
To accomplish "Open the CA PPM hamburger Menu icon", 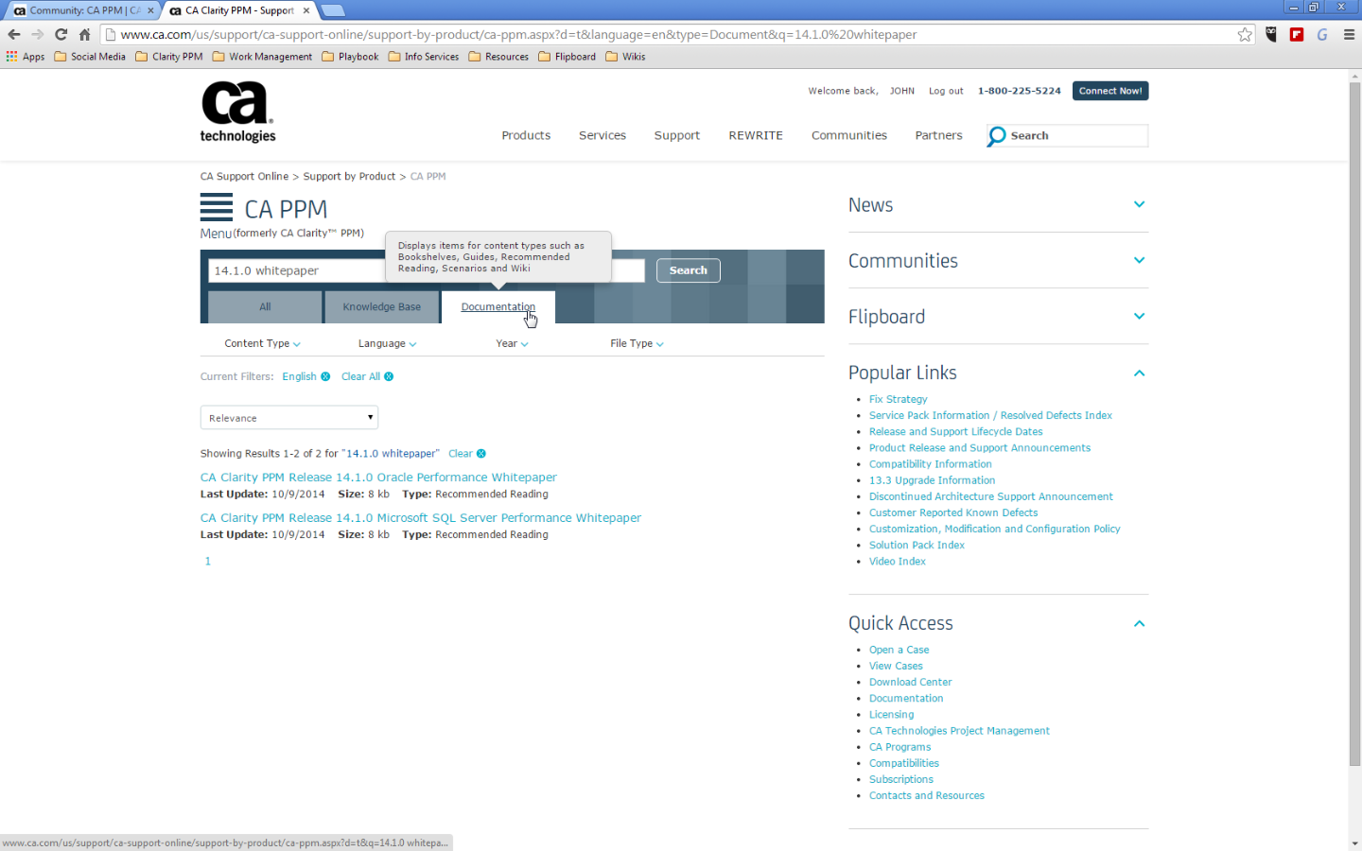I will tap(217, 207).
